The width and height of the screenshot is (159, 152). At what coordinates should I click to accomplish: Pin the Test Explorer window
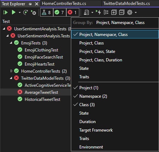coord(30,4)
